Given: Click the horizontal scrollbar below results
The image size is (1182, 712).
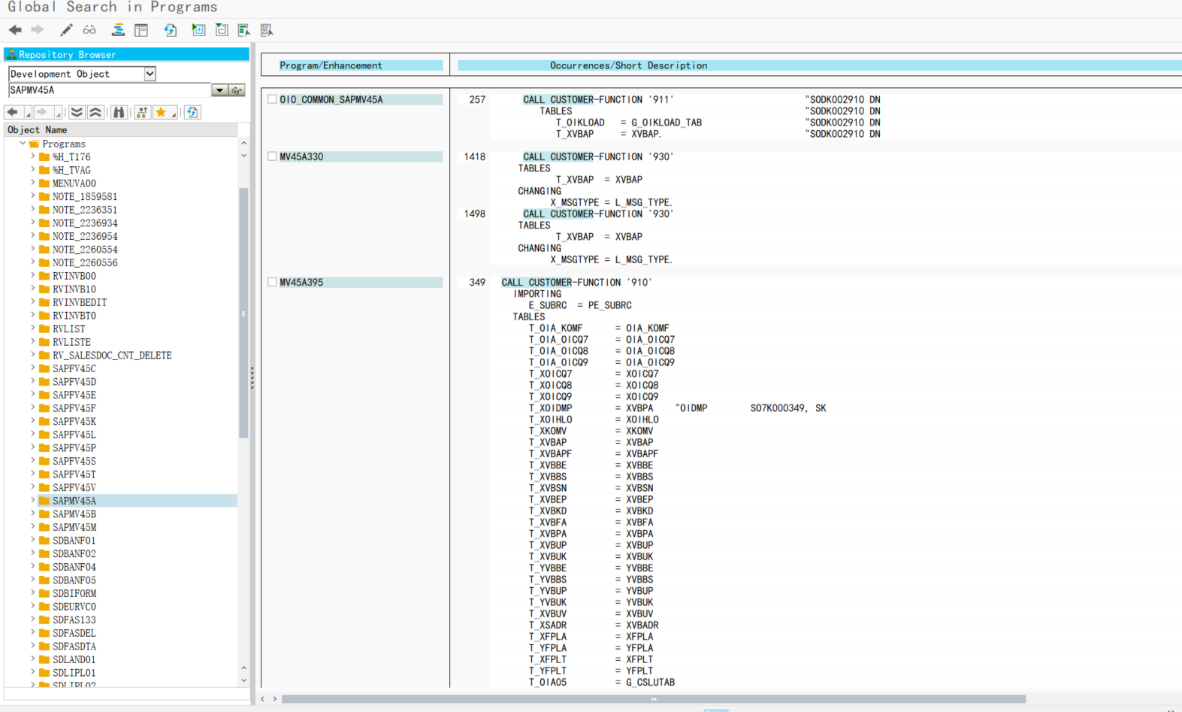Looking at the screenshot, I should pyautogui.click(x=652, y=699).
